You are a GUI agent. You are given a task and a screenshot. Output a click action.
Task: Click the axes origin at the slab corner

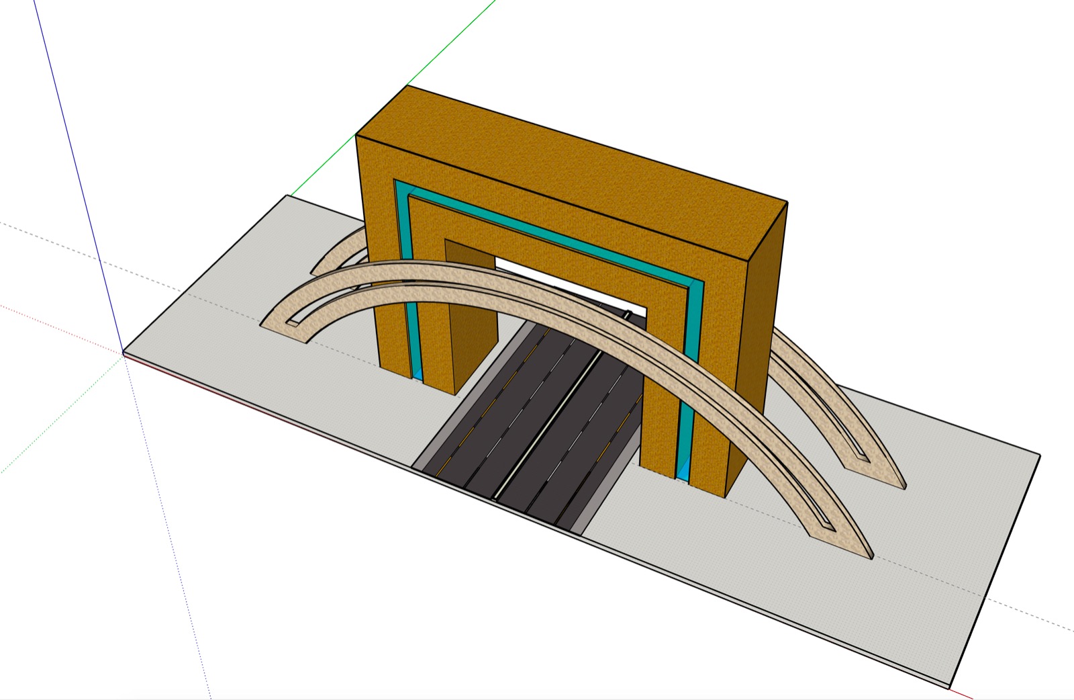coord(124,353)
